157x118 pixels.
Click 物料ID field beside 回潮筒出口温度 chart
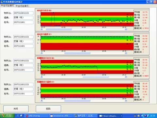24,85
